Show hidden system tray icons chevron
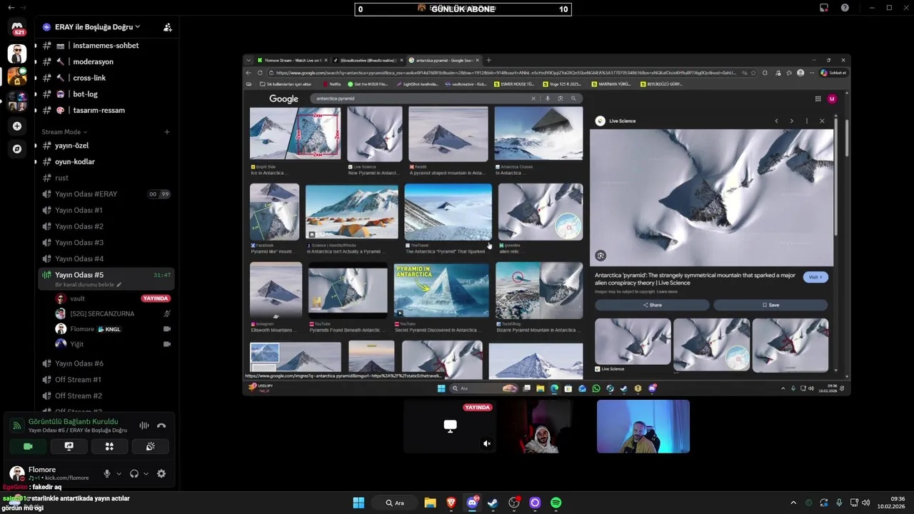The image size is (914, 514). (x=793, y=503)
